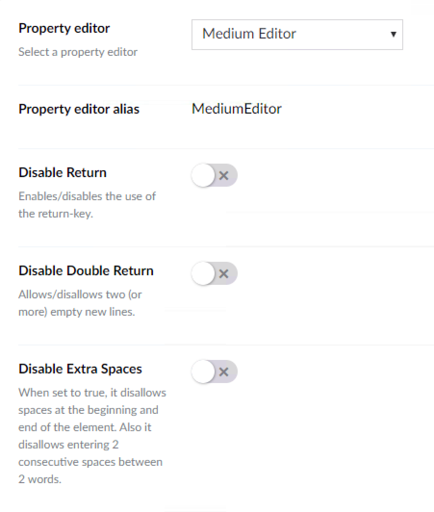Select Medium Editor in the editor combo box
The image size is (434, 512).
[297, 35]
